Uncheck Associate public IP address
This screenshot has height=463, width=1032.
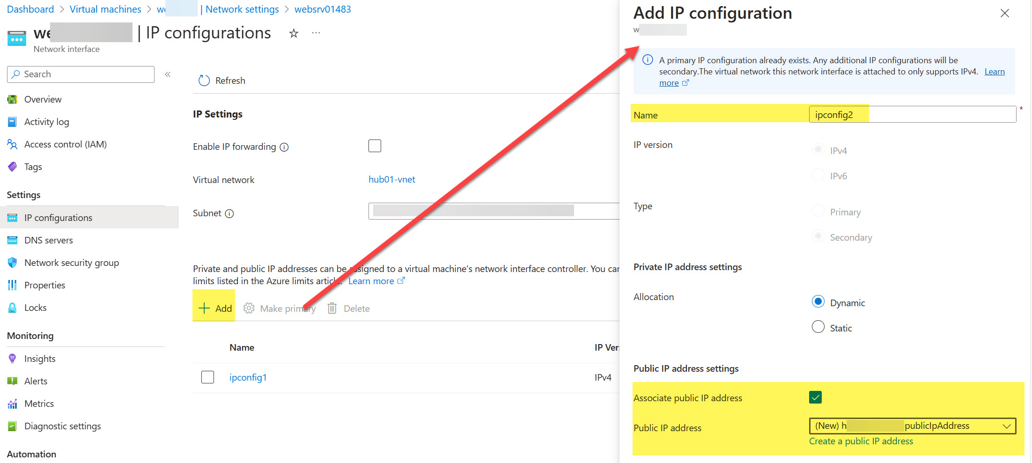[815, 397]
